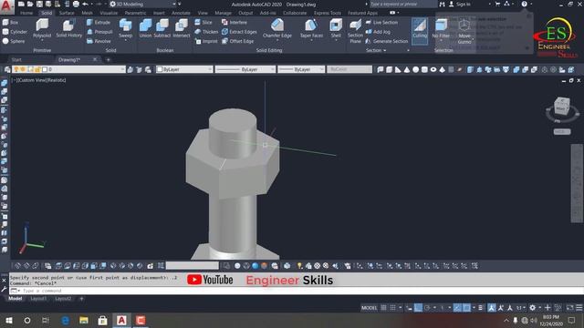The image size is (584, 328).
Task: Open AutoCAD from the Windows taskbar
Action: [x=121, y=320]
